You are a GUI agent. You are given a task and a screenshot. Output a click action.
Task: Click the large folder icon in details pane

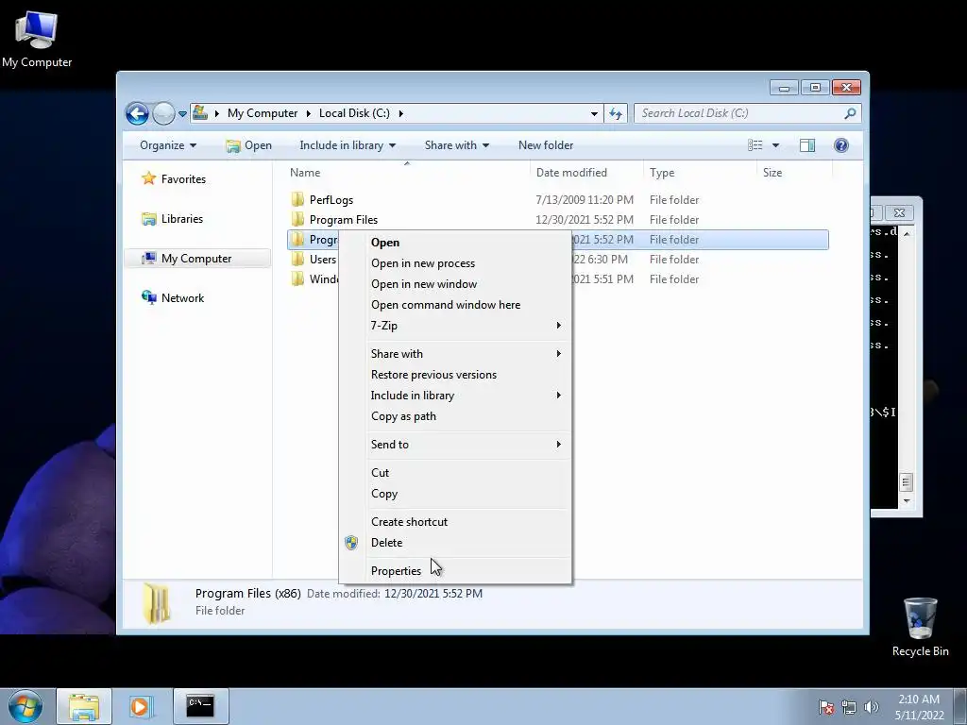[x=157, y=603]
